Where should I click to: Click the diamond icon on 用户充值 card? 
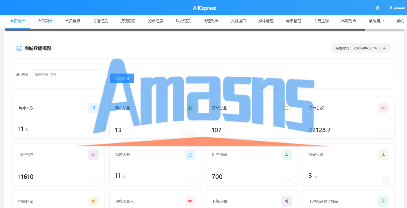[93, 155]
